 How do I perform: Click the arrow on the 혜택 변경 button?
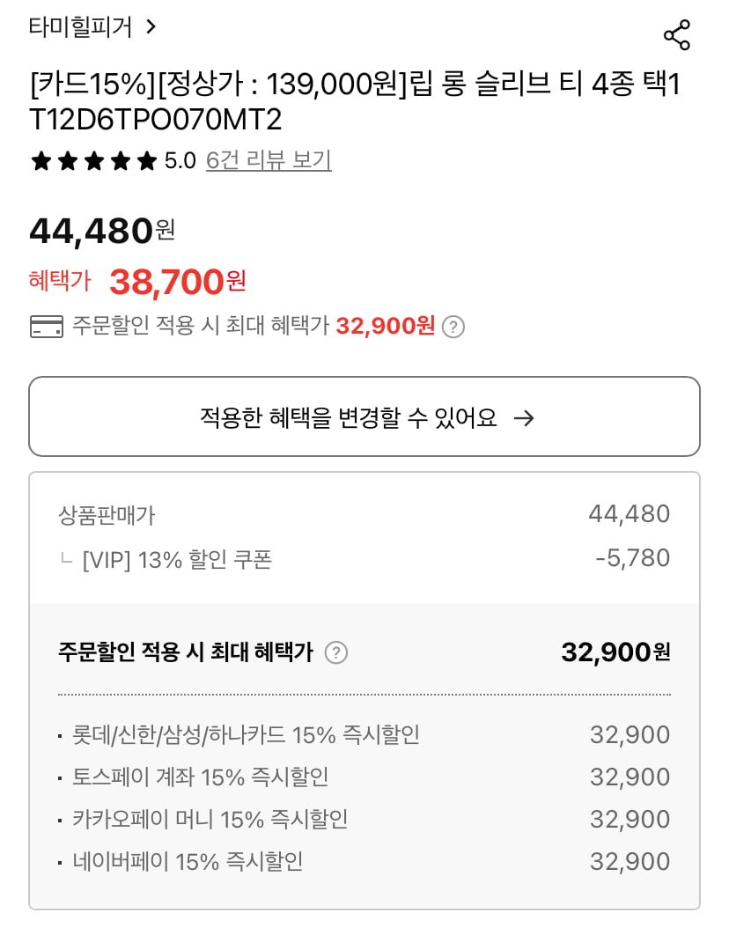click(524, 418)
